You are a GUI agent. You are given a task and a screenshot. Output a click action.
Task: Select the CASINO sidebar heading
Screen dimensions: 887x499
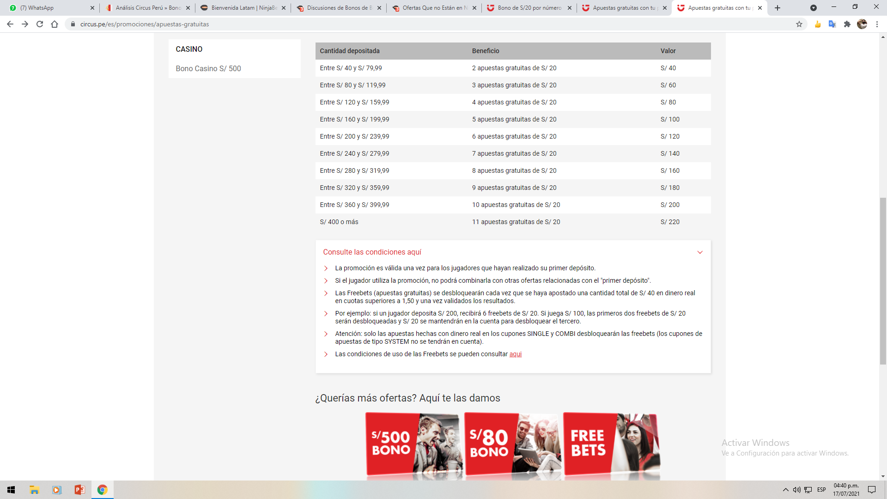point(189,49)
